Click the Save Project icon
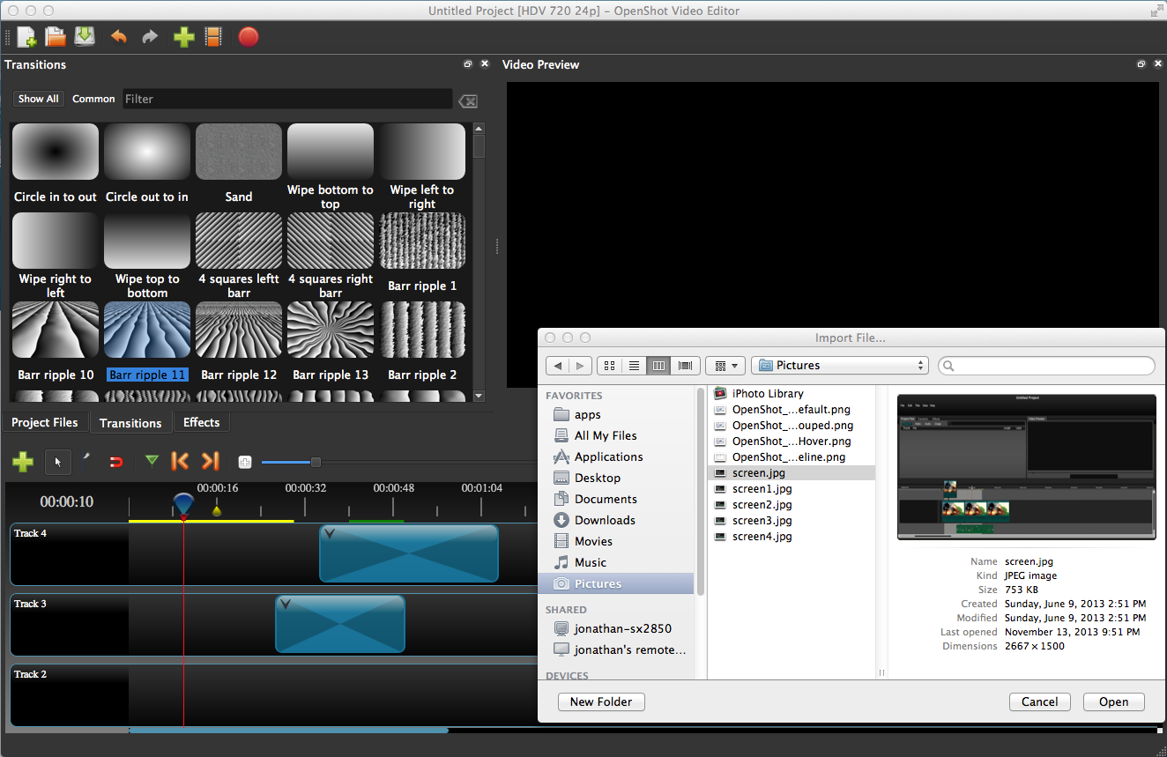 [x=85, y=37]
